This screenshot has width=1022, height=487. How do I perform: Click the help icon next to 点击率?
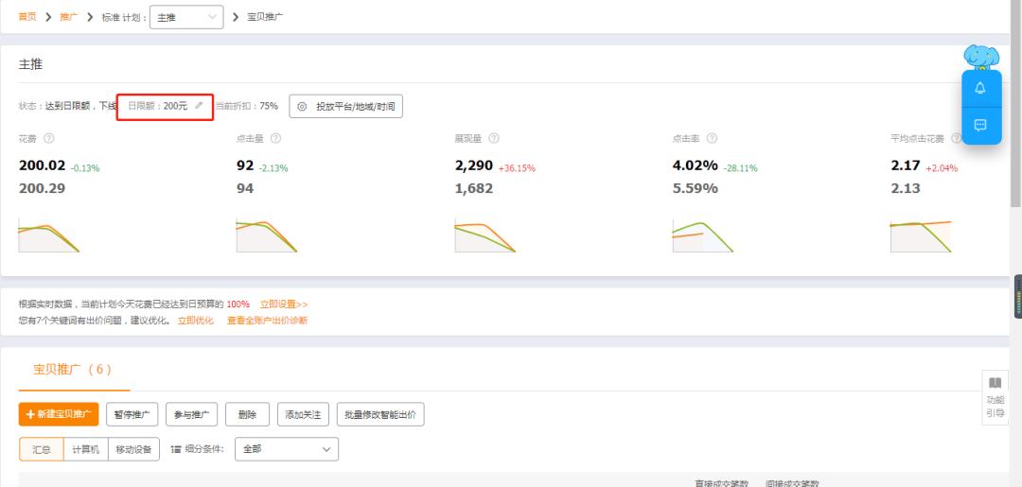712,138
